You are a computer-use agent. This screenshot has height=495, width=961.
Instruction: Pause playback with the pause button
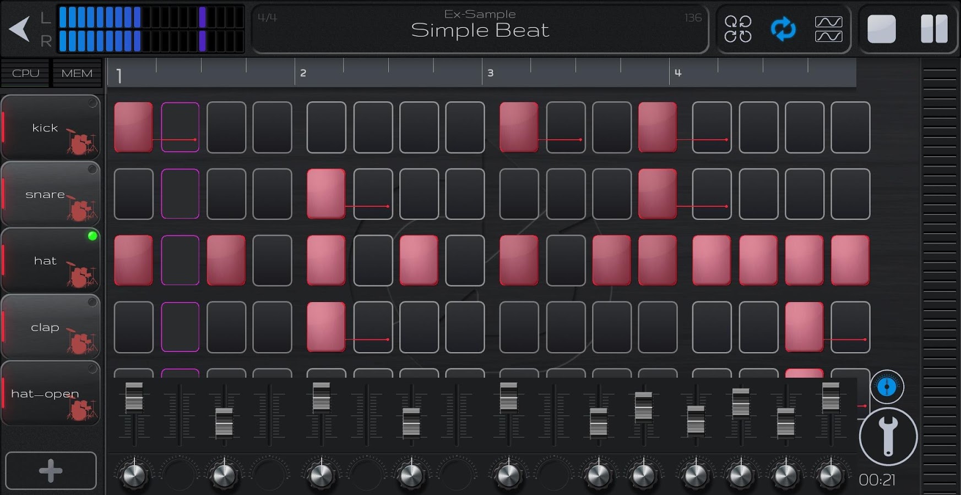[934, 29]
